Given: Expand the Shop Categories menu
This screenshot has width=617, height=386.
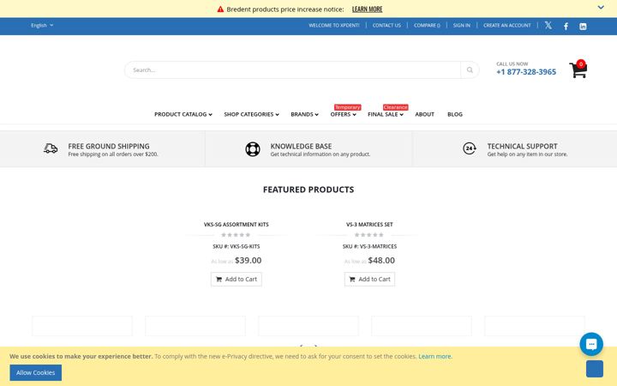Looking at the screenshot, I should point(251,114).
